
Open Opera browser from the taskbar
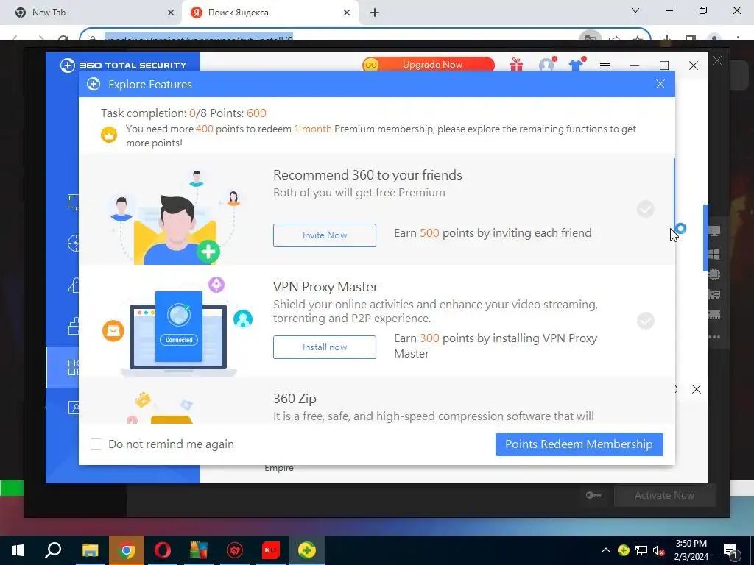(162, 550)
